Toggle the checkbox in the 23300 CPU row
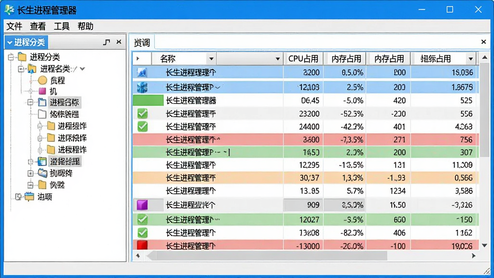The width and height of the screenshot is (494, 278). tap(142, 113)
